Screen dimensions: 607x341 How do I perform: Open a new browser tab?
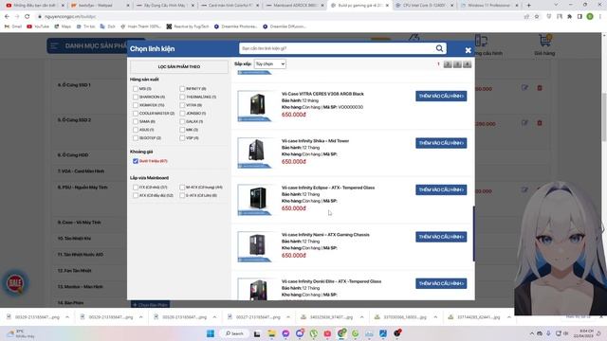click(x=529, y=6)
